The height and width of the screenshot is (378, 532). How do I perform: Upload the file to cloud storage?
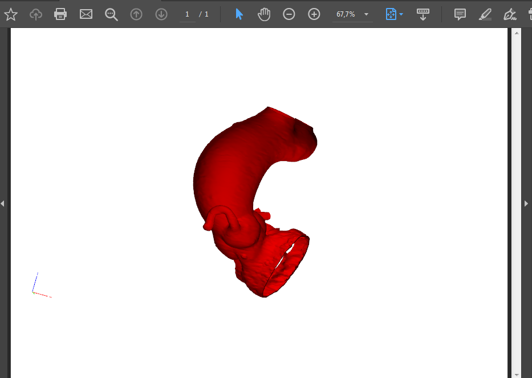click(35, 14)
